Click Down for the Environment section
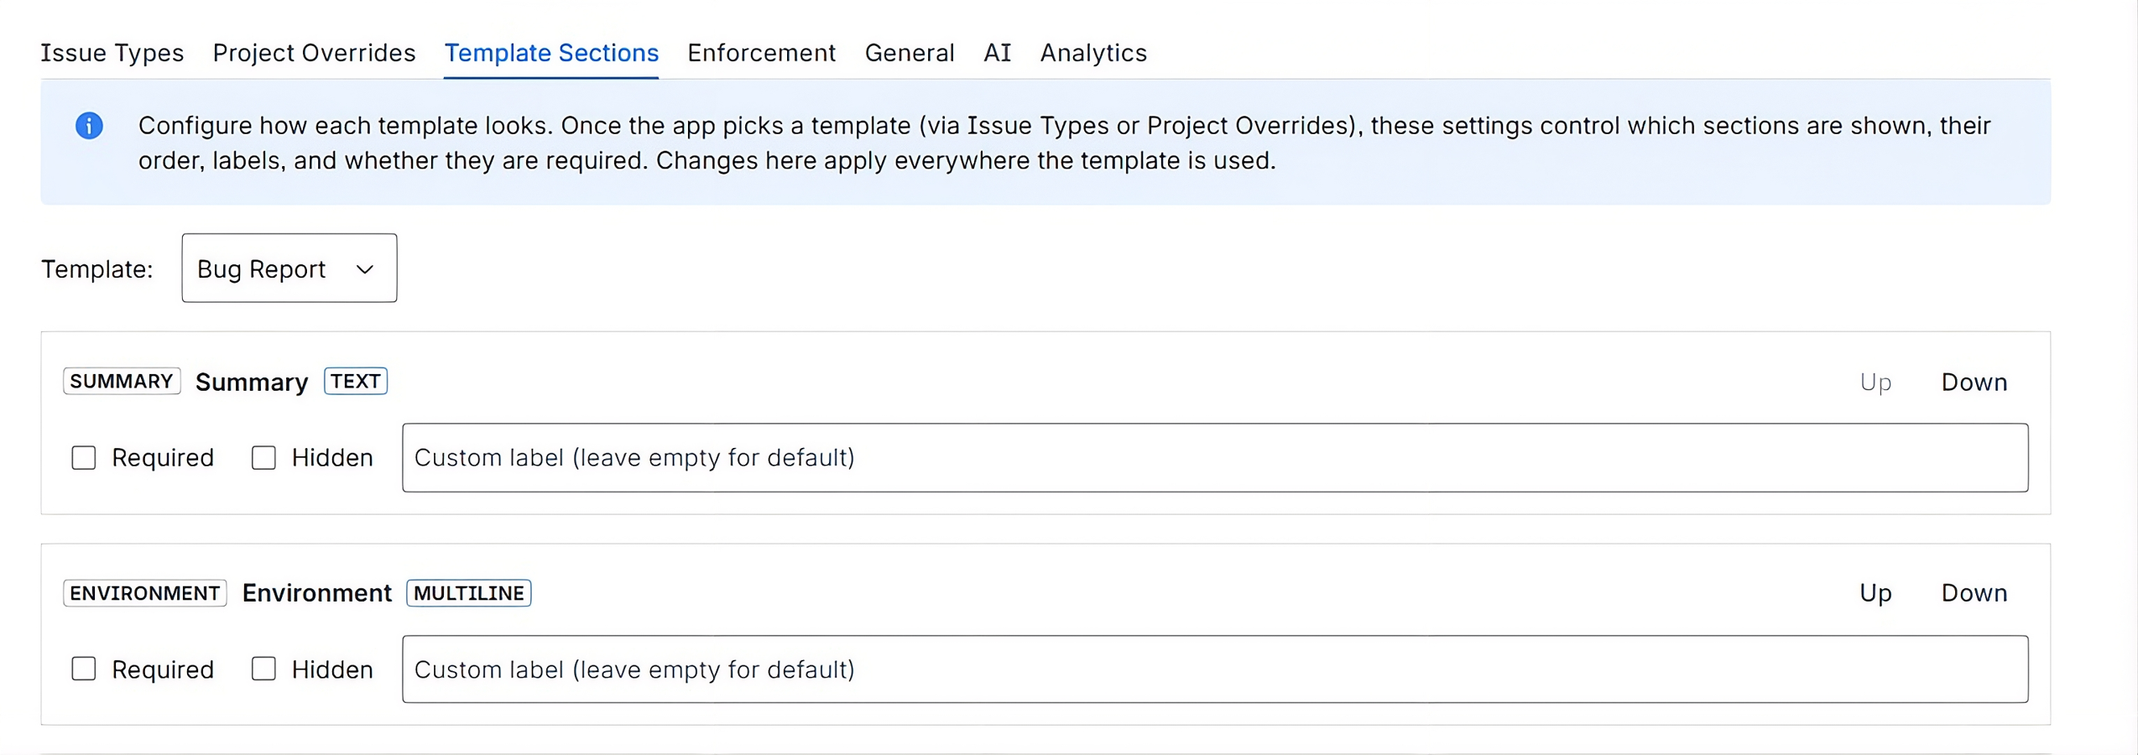 pos(1974,593)
